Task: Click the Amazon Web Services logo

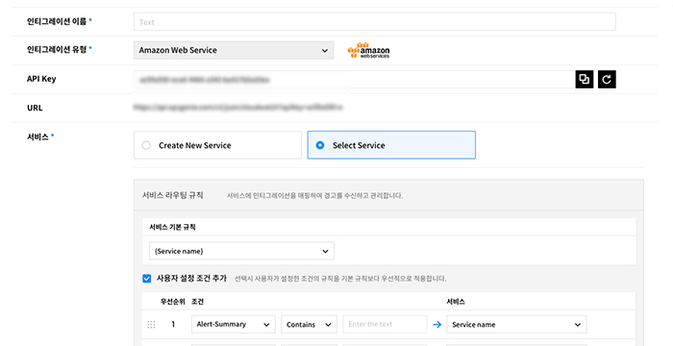Action: [368, 50]
